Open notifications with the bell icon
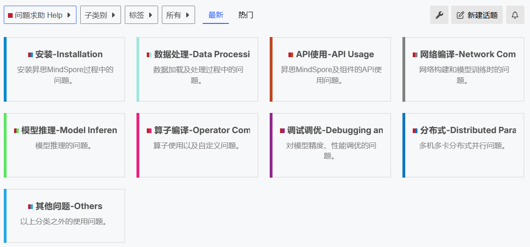Screen dimensions: 530x247 (x=515, y=15)
